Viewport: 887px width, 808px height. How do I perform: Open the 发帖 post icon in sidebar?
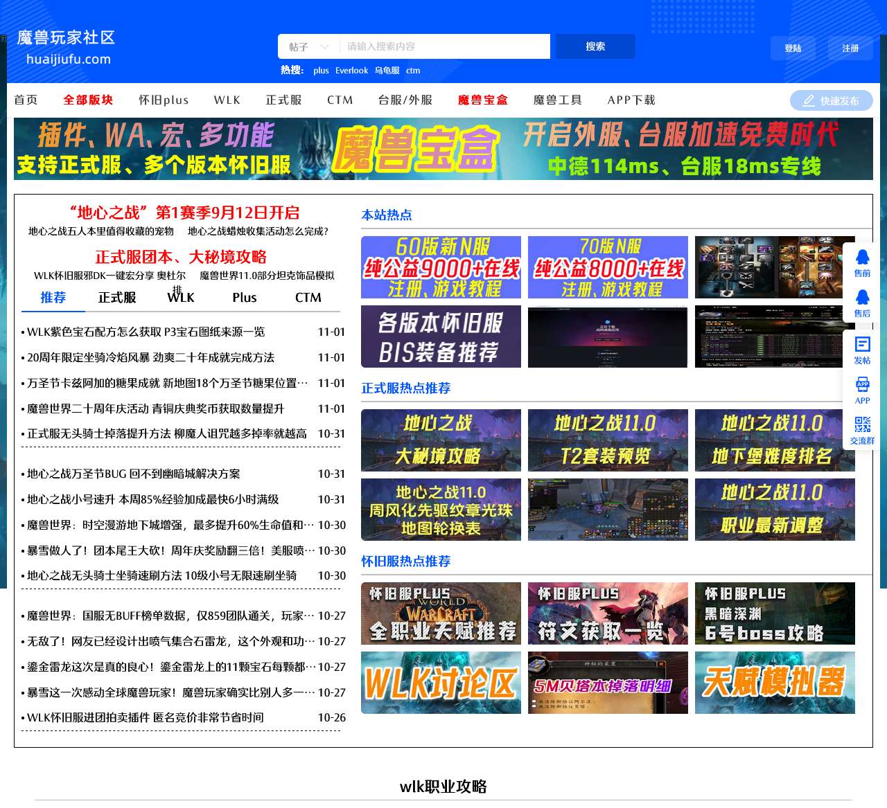862,344
